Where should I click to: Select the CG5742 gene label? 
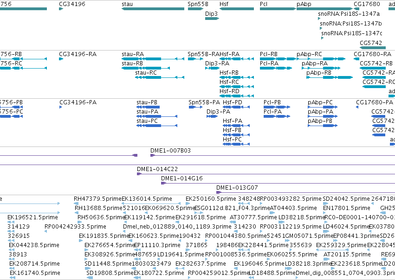click(x=371, y=43)
